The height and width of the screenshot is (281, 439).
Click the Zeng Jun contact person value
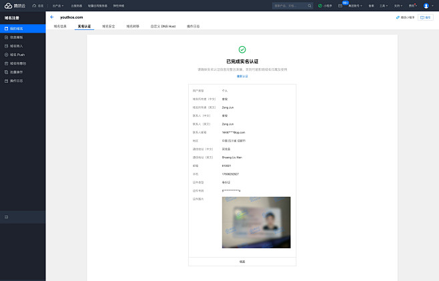(228, 124)
